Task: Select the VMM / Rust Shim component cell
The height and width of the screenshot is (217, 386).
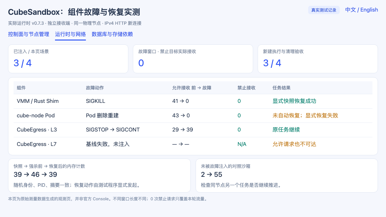Action: coord(38,101)
